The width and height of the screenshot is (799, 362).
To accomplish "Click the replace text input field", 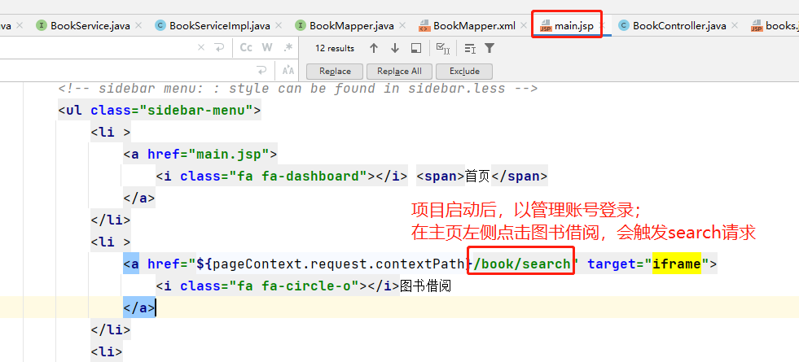I will coord(127,70).
